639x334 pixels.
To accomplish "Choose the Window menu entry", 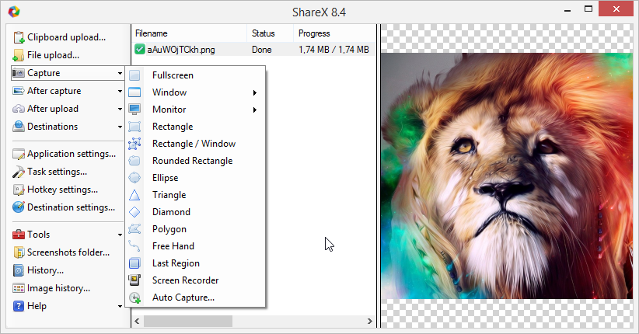I will click(195, 92).
